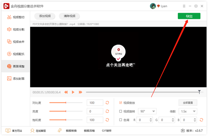Viewport: 208px width, 136px height.
Task: Increase the G color value stepper
Action: pos(173,119)
